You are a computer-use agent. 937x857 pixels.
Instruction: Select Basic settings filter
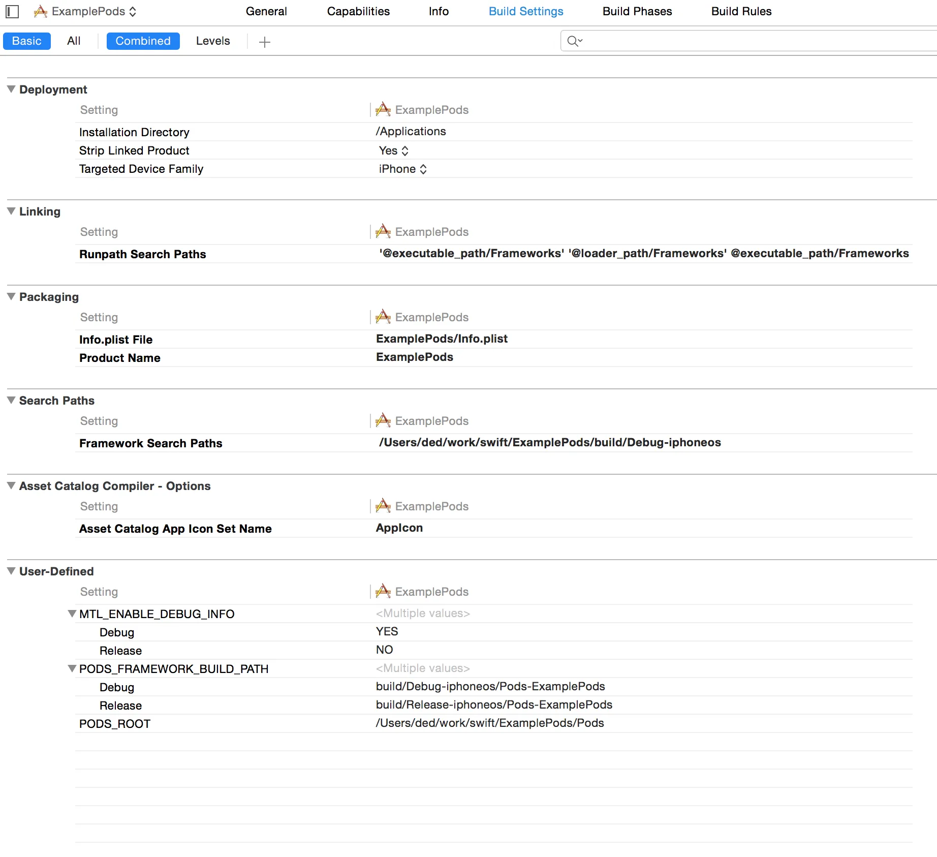[x=27, y=41]
